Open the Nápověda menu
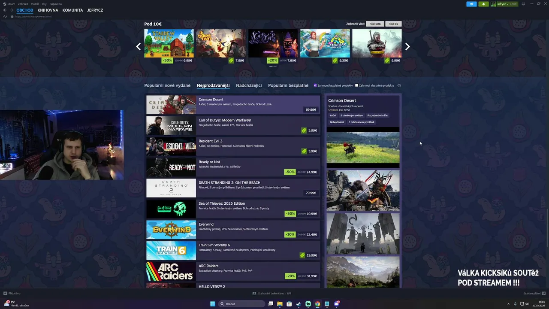549x309 pixels. 56,4
